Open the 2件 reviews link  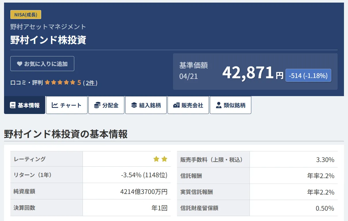point(90,83)
